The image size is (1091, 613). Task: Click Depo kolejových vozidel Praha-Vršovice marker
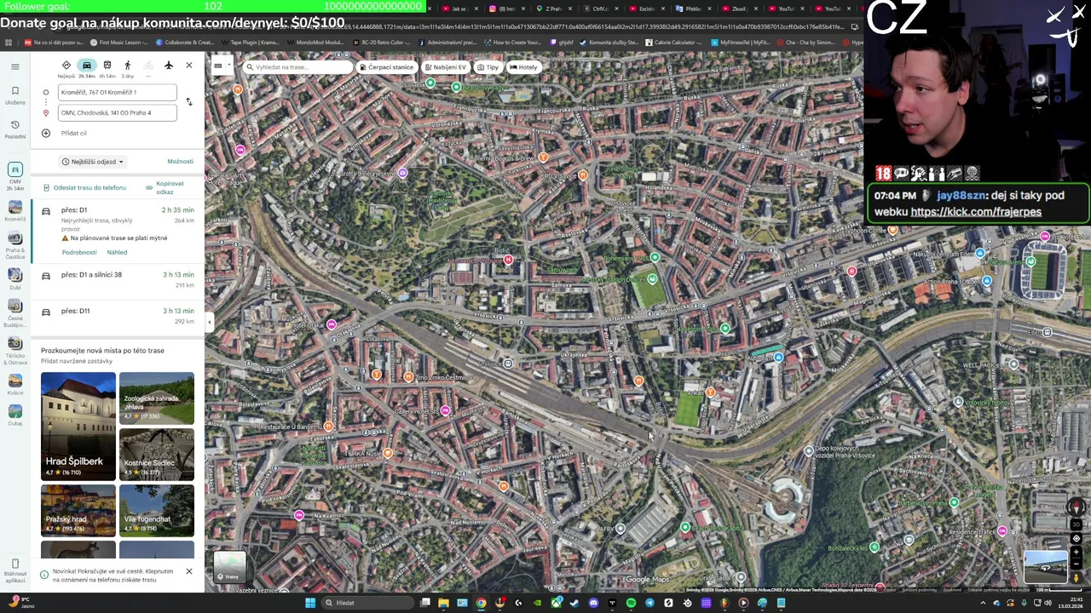pos(809,451)
